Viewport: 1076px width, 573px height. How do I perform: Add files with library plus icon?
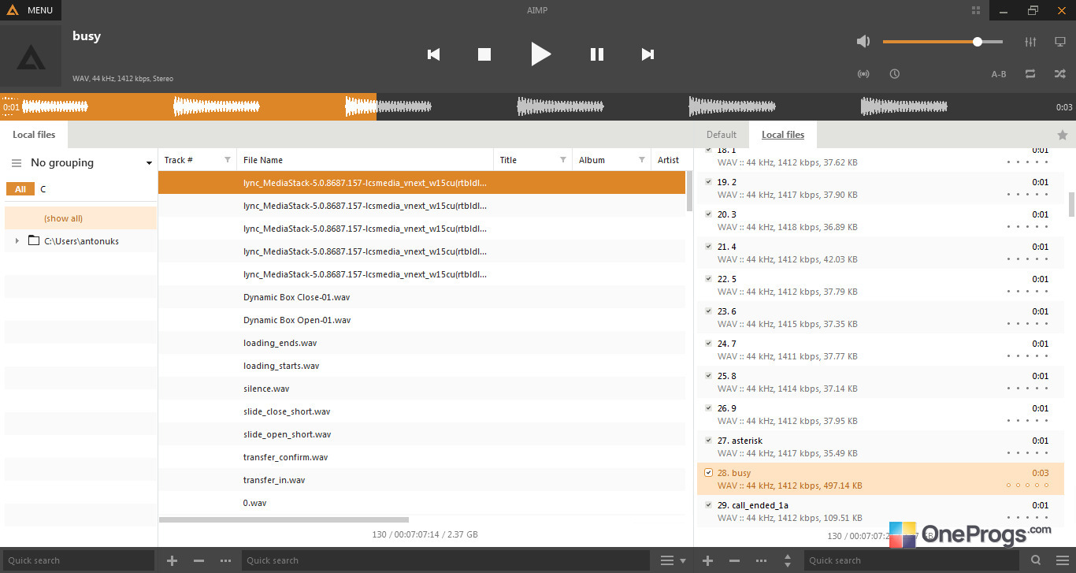point(173,560)
